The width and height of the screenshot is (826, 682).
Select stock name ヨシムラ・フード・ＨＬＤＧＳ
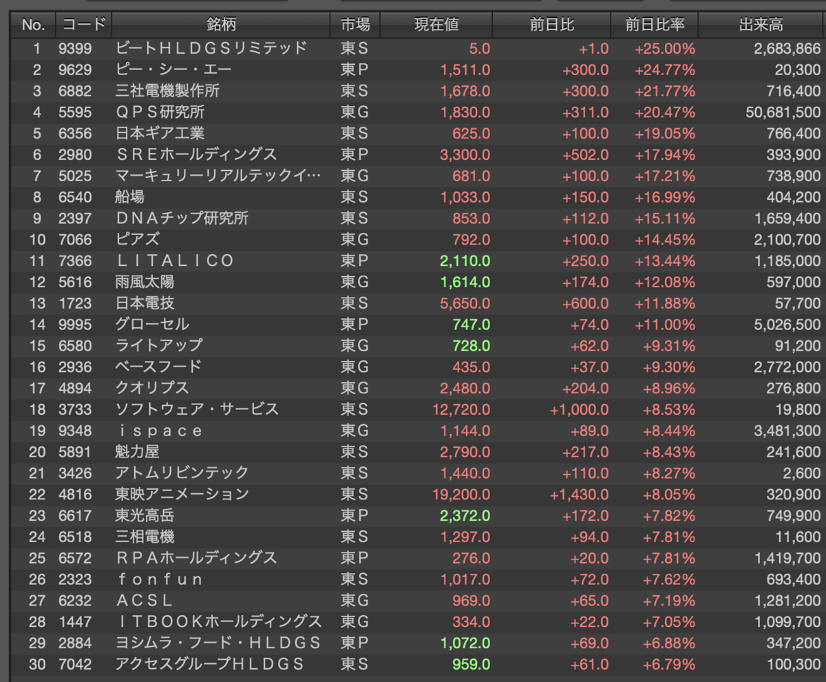[219, 643]
